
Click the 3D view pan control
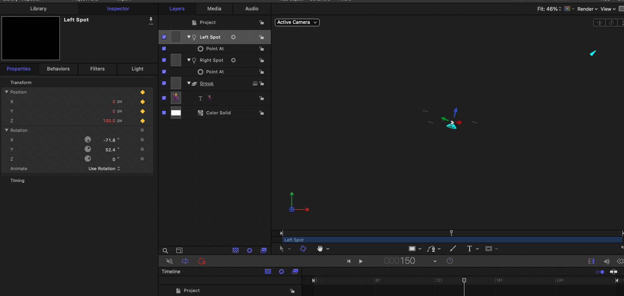599,22
